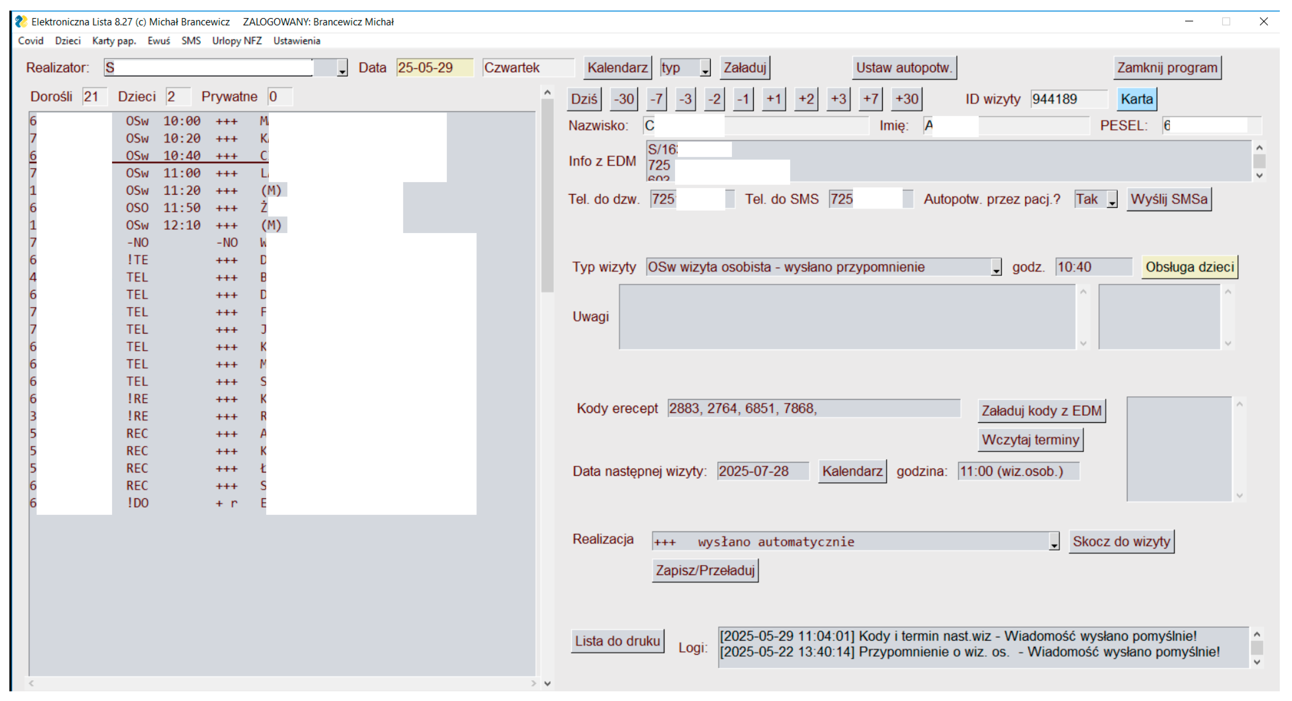Open the Covid menu
The width and height of the screenshot is (1292, 701).
(x=31, y=41)
